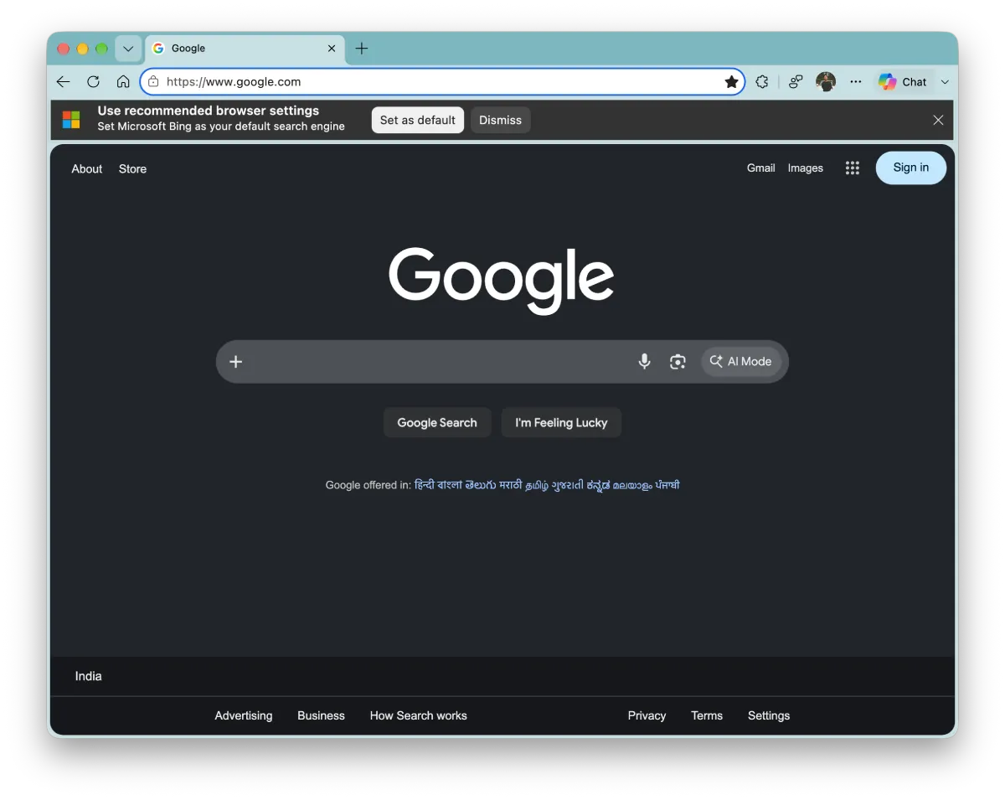The height and width of the screenshot is (800, 1005).
Task: Switch to AI Mode
Action: 741,361
